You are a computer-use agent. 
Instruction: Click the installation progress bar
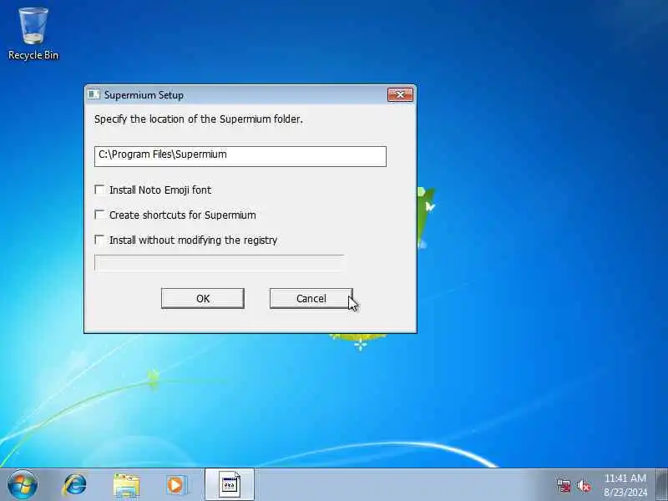click(220, 263)
